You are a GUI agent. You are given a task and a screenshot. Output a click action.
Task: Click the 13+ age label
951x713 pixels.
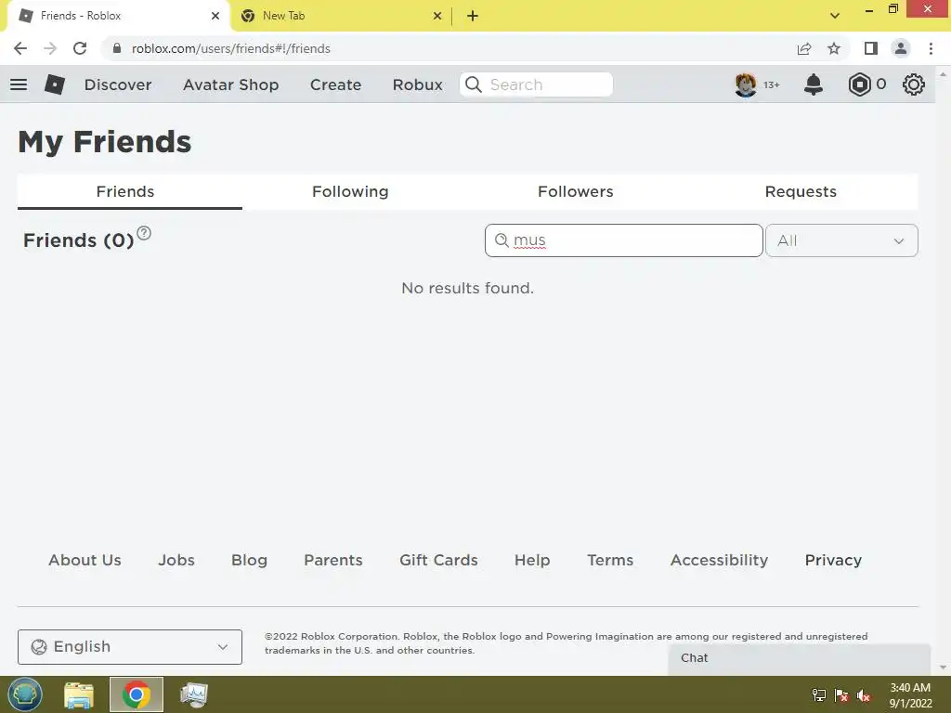(772, 84)
